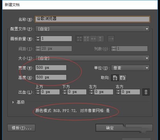The image size is (160, 140).
Task: Open the Units (单位) dropdown showing 像素
Action: [130, 68]
